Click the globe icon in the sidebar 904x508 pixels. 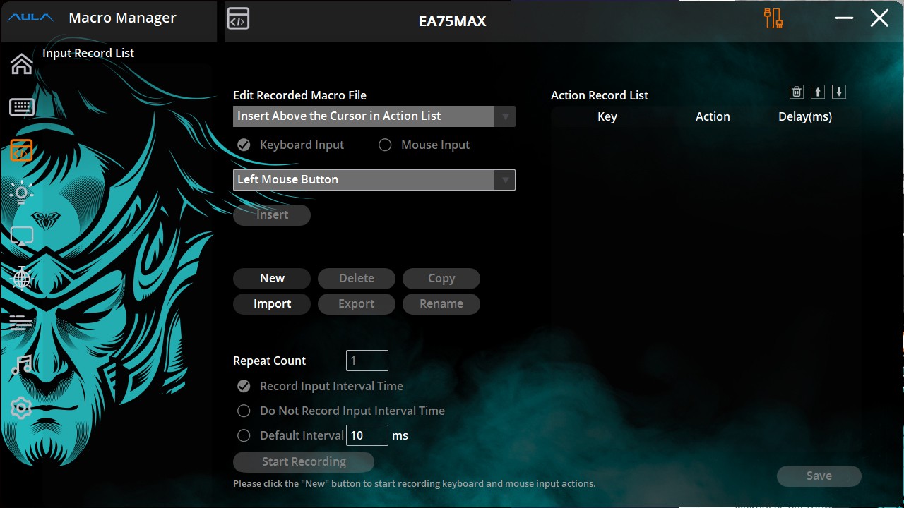click(21, 278)
